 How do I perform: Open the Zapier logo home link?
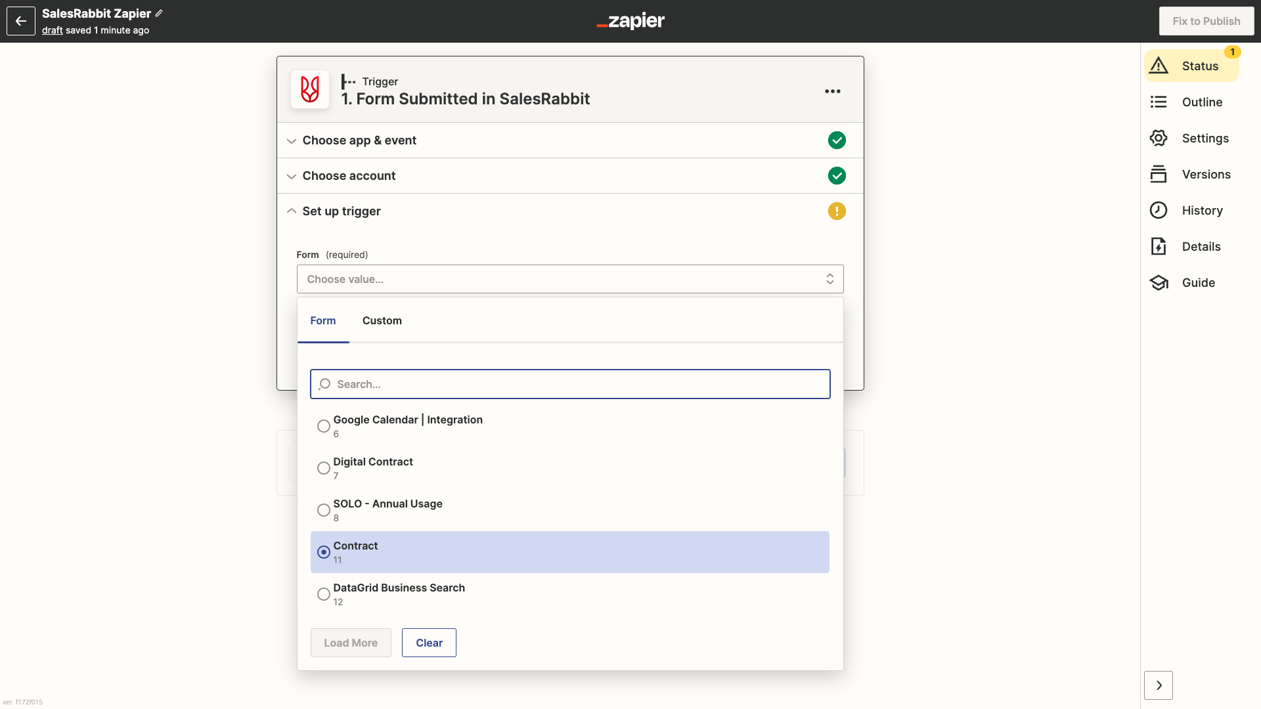[x=630, y=21]
